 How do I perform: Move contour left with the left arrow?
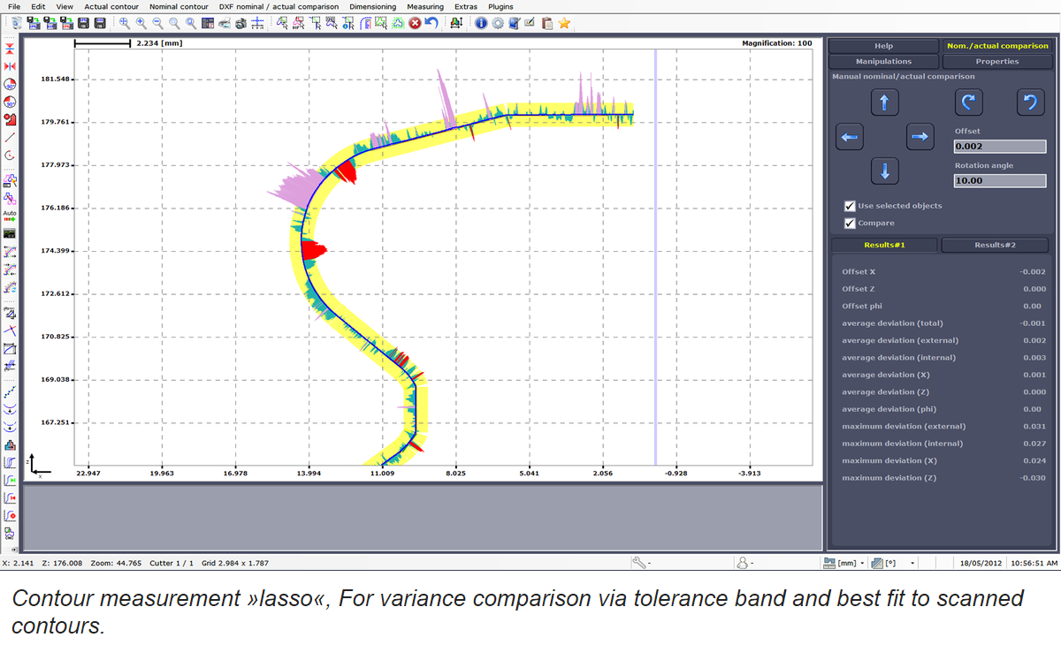tap(849, 137)
